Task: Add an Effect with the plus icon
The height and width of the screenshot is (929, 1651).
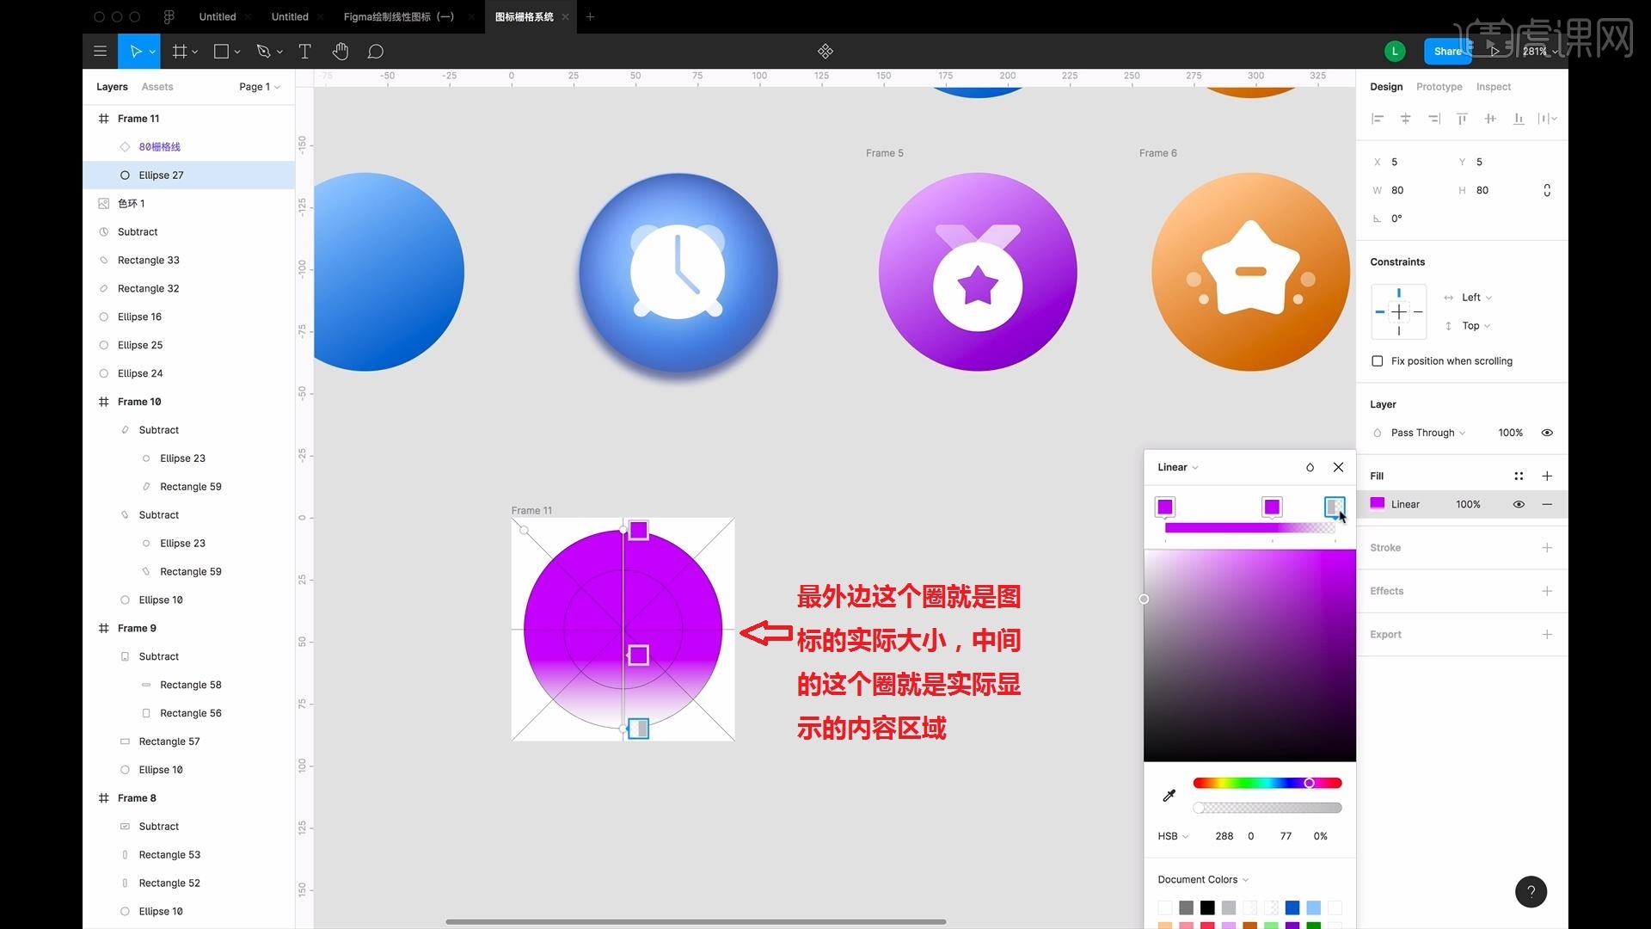Action: 1548,591
